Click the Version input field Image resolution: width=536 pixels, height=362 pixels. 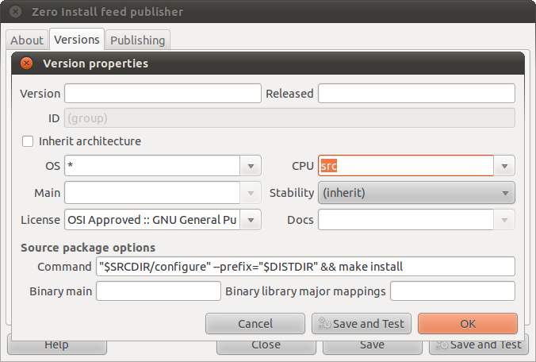tap(163, 94)
